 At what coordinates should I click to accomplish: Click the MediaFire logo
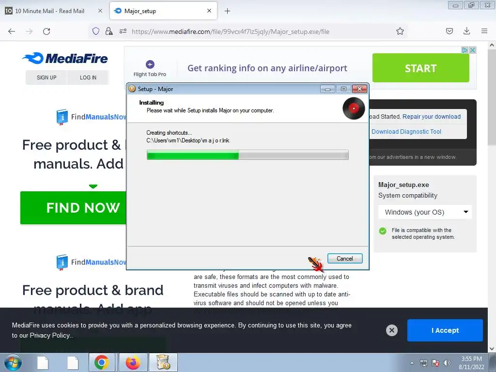click(x=65, y=58)
